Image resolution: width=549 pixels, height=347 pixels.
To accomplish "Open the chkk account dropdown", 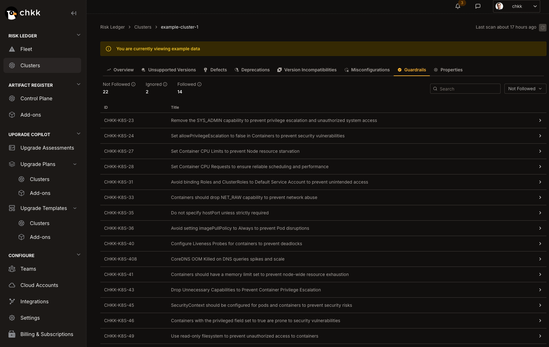I will click(x=516, y=6).
